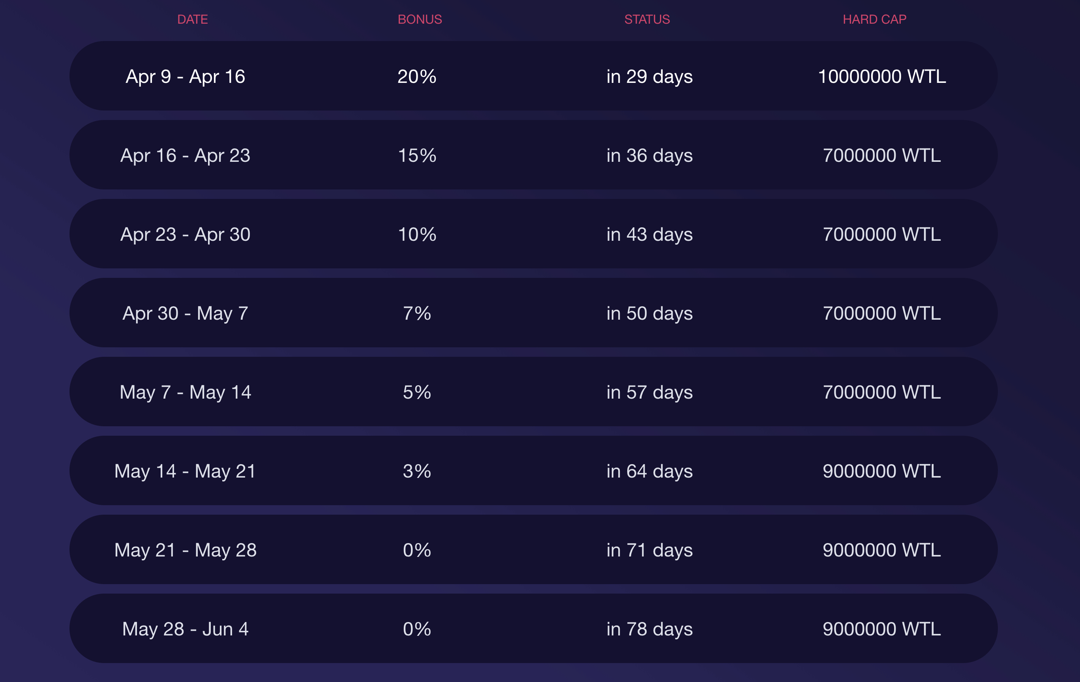The image size is (1080, 682).
Task: Click the DATE column header
Action: click(x=192, y=19)
